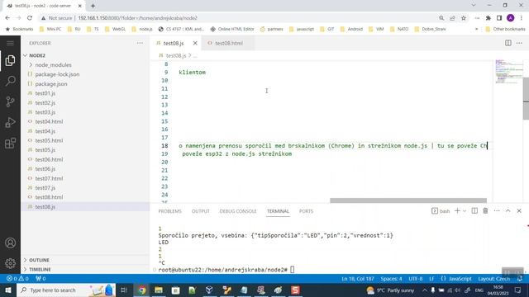This screenshot has width=529, height=297.
Task: Open the Accounts menu in activity bar
Action: tap(10, 243)
